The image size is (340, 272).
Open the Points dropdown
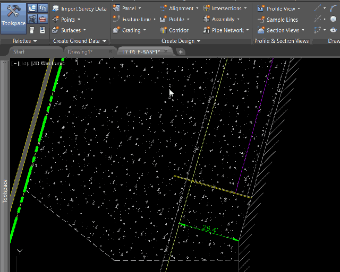click(x=67, y=20)
